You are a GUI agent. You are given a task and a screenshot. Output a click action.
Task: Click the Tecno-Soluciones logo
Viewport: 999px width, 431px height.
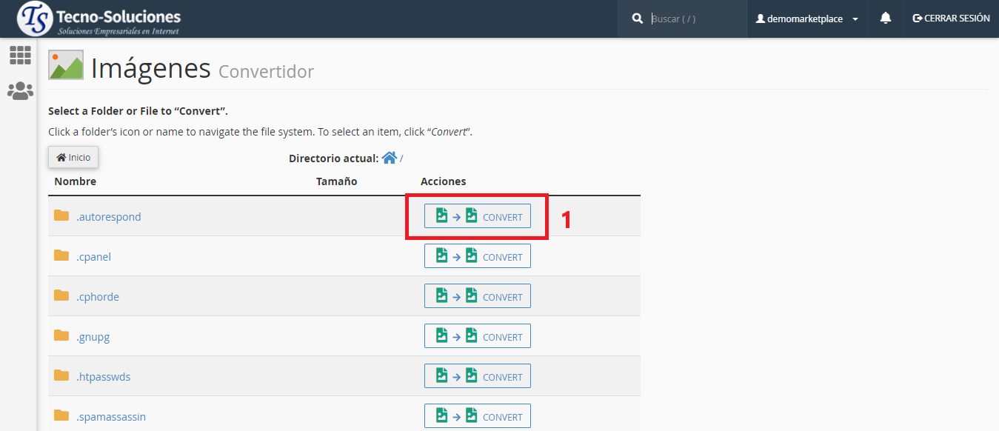pyautogui.click(x=98, y=19)
